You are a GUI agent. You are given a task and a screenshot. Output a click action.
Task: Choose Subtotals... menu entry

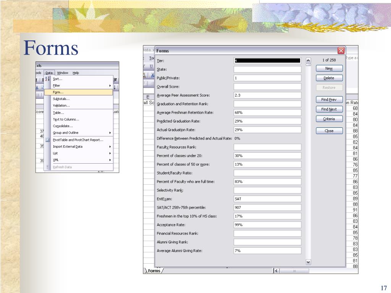[79, 99]
